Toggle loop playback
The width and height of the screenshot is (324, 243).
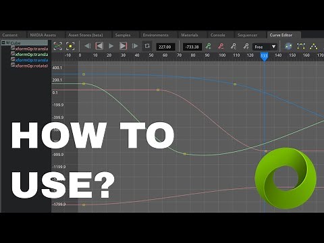(x=147, y=46)
